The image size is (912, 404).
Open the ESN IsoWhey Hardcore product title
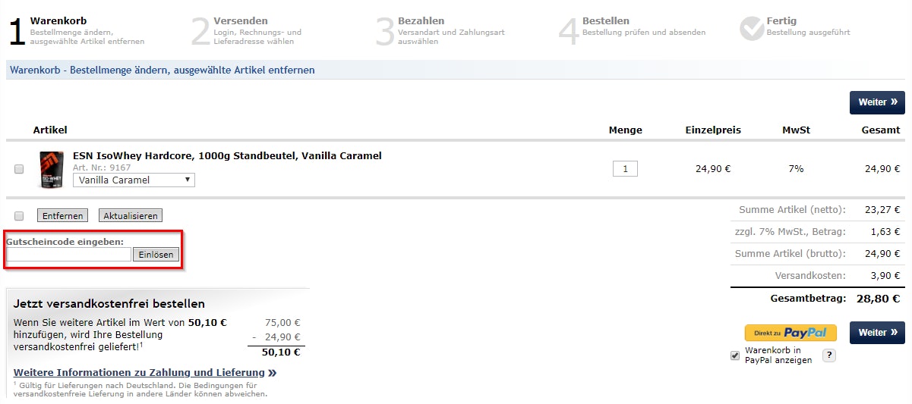(227, 155)
